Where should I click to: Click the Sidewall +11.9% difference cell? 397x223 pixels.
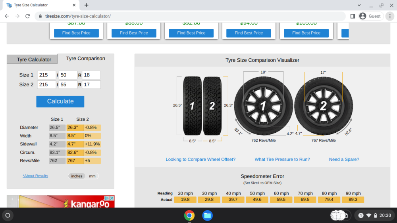(92, 144)
